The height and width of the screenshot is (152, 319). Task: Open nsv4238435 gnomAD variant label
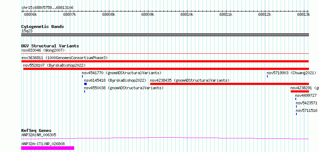click(190, 80)
